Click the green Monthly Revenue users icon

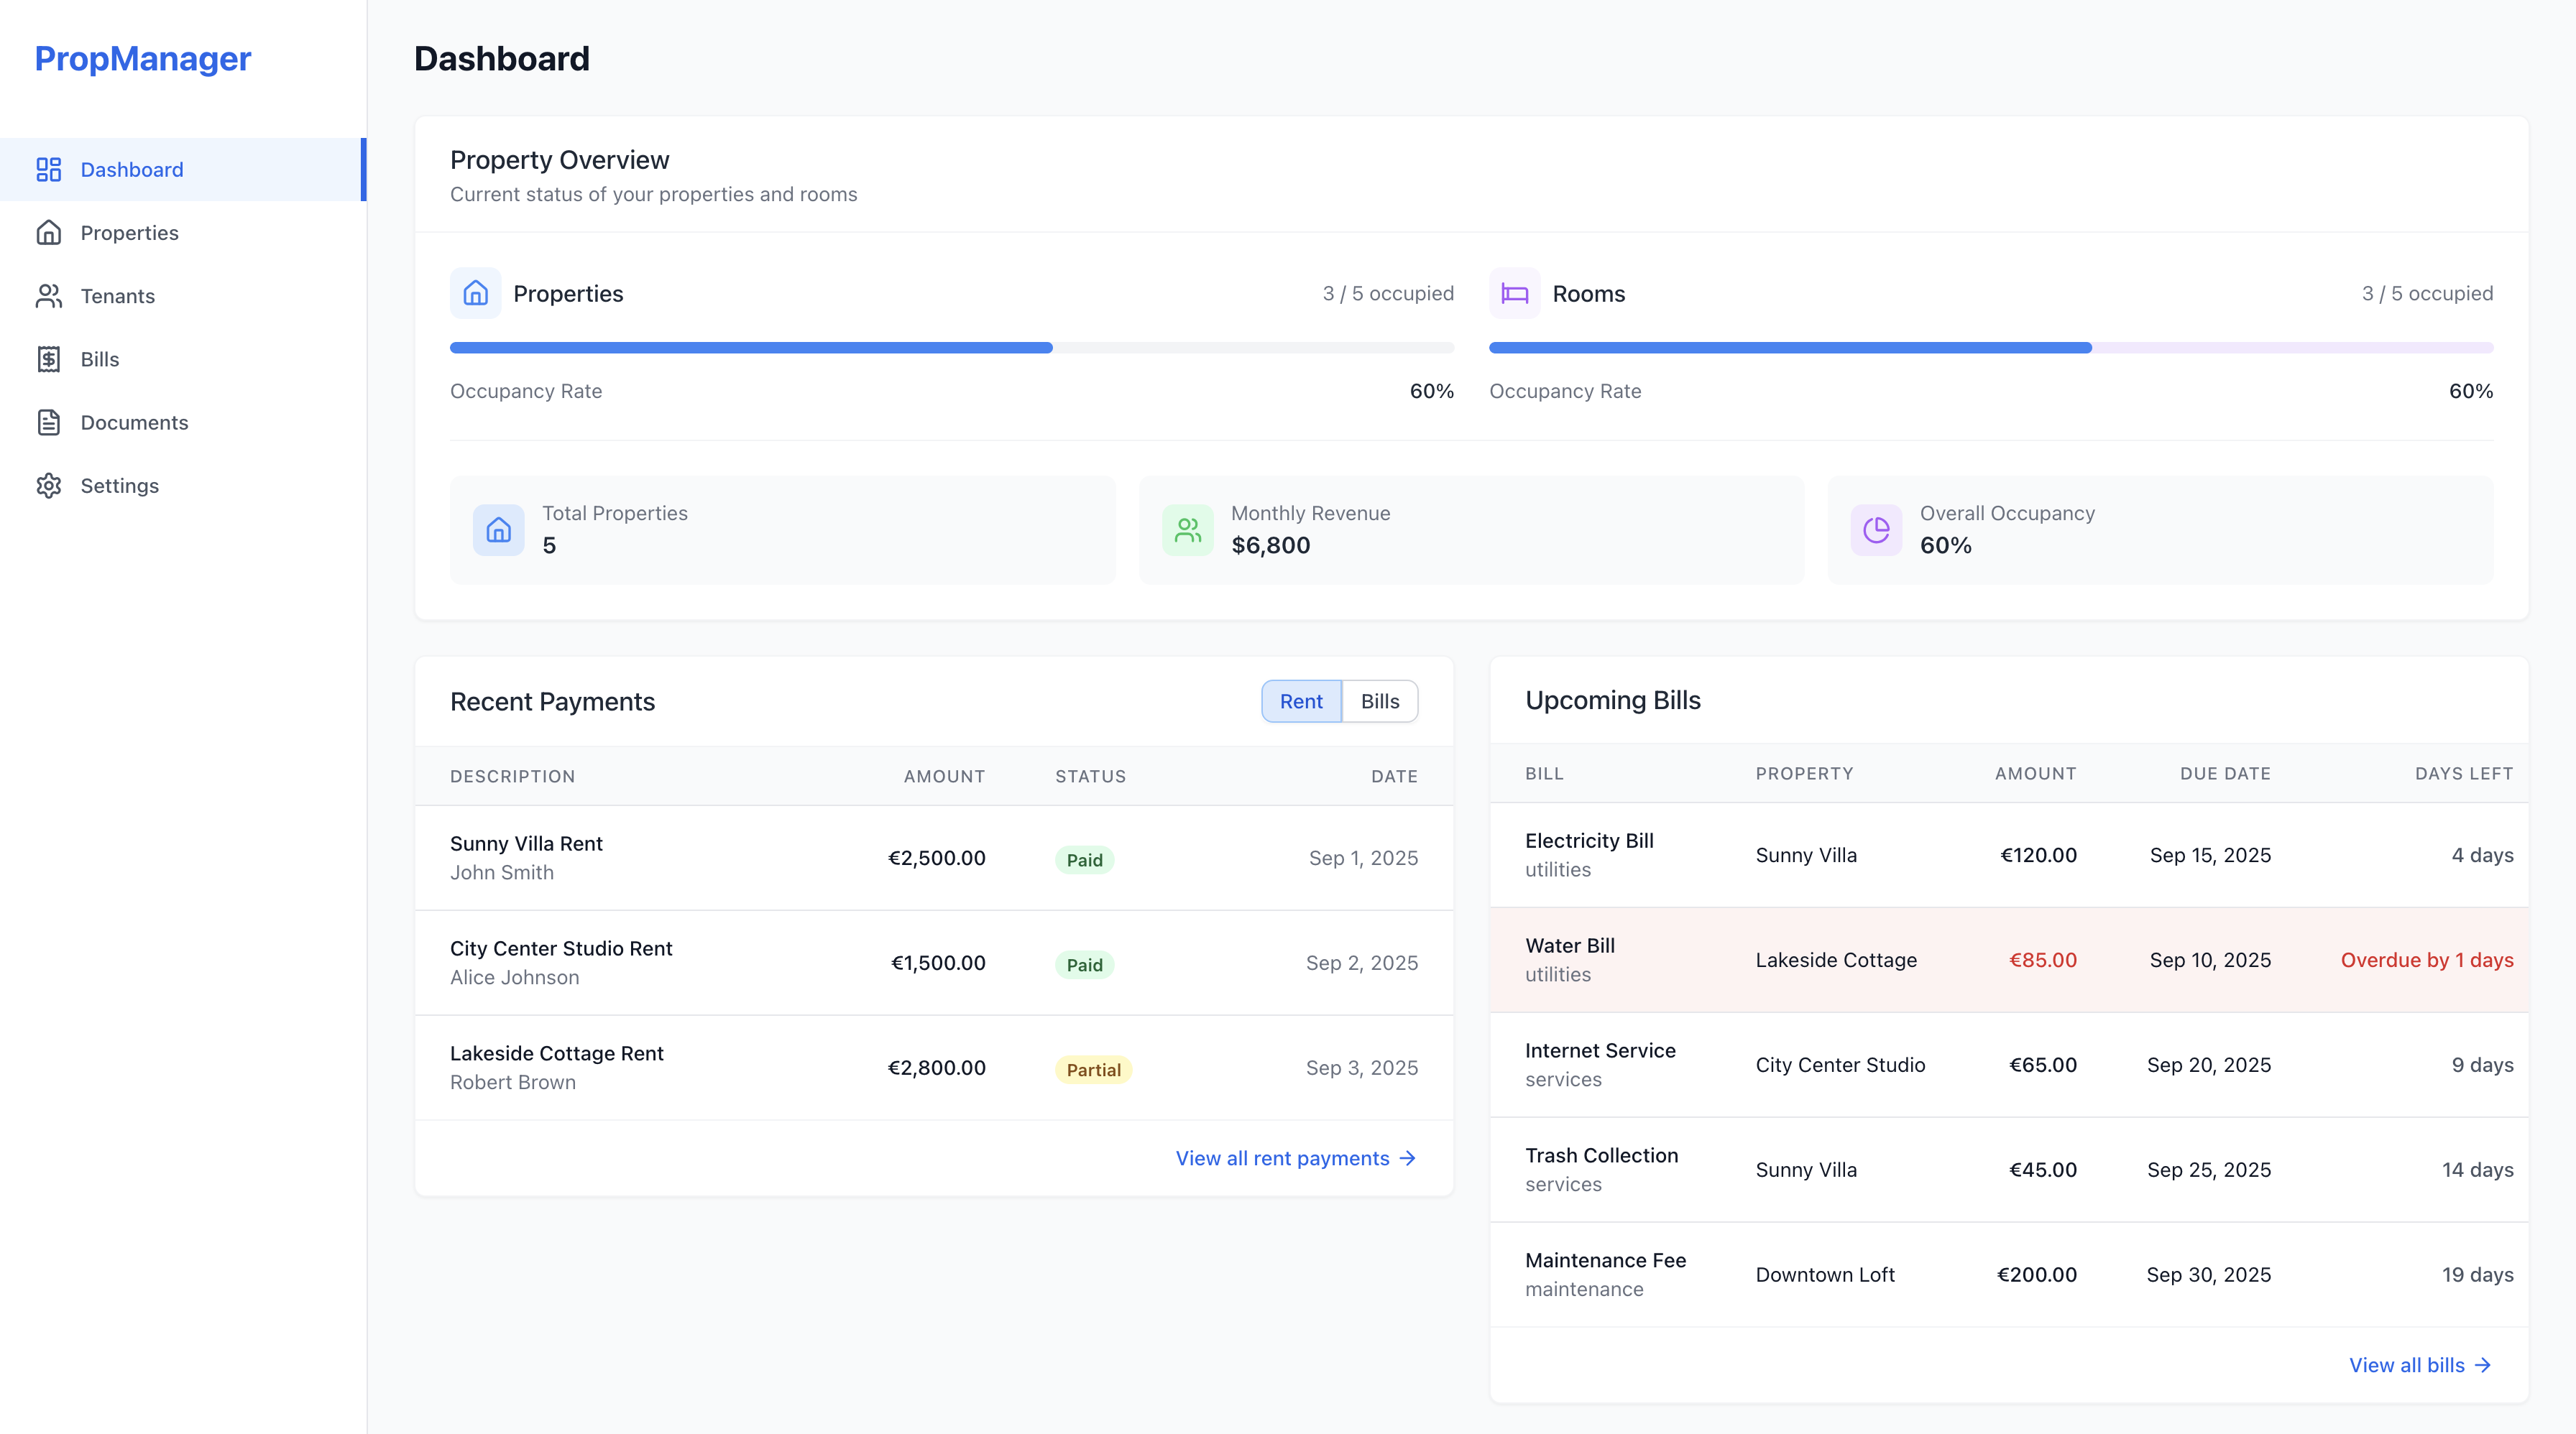[1187, 529]
